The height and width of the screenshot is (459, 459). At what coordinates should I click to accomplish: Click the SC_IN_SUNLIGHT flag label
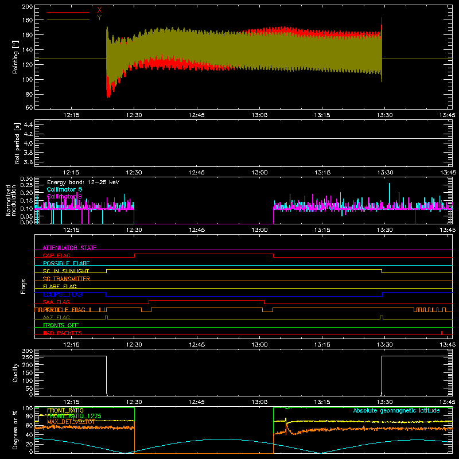coord(66,271)
